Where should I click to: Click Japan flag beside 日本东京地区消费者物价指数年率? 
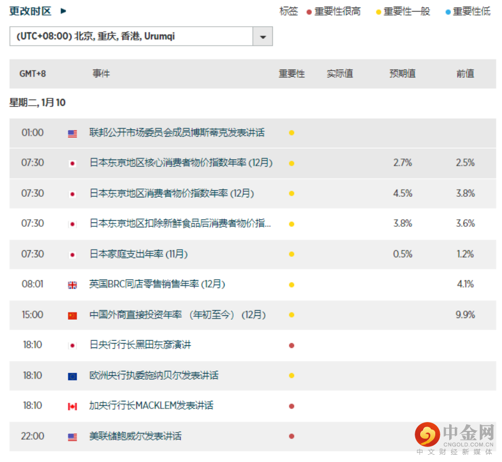(x=72, y=194)
